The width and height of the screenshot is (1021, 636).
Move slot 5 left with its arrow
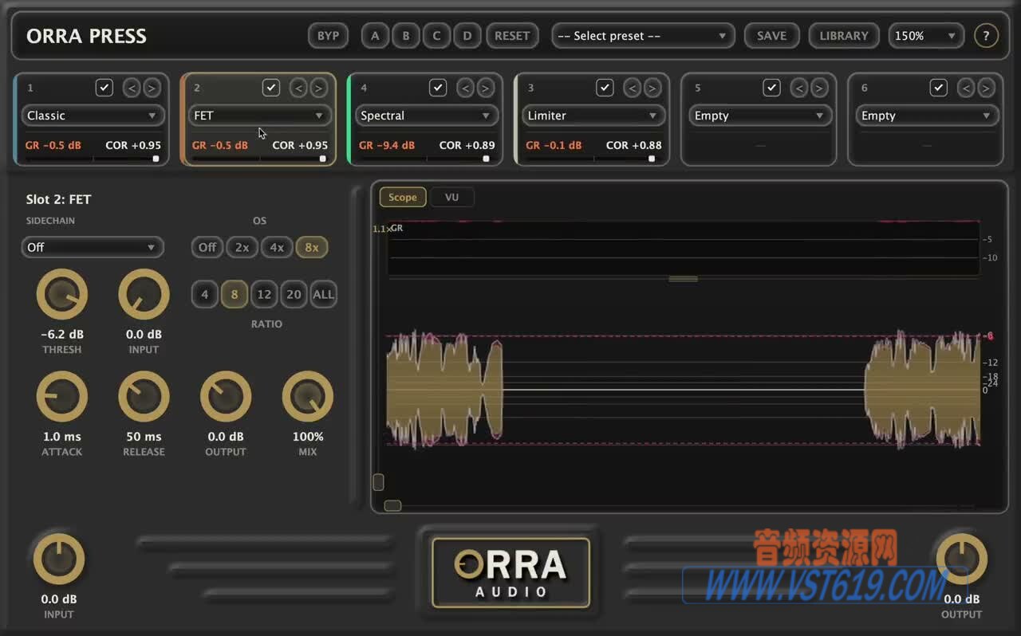(799, 88)
